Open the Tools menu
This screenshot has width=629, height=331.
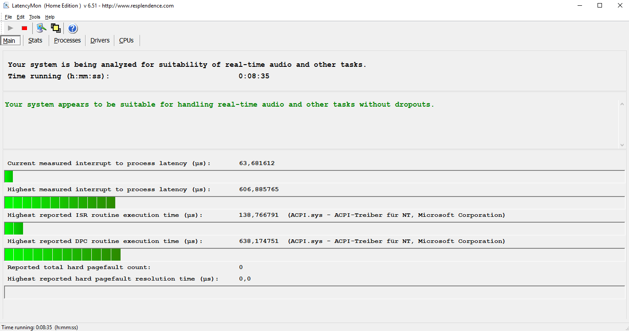35,17
